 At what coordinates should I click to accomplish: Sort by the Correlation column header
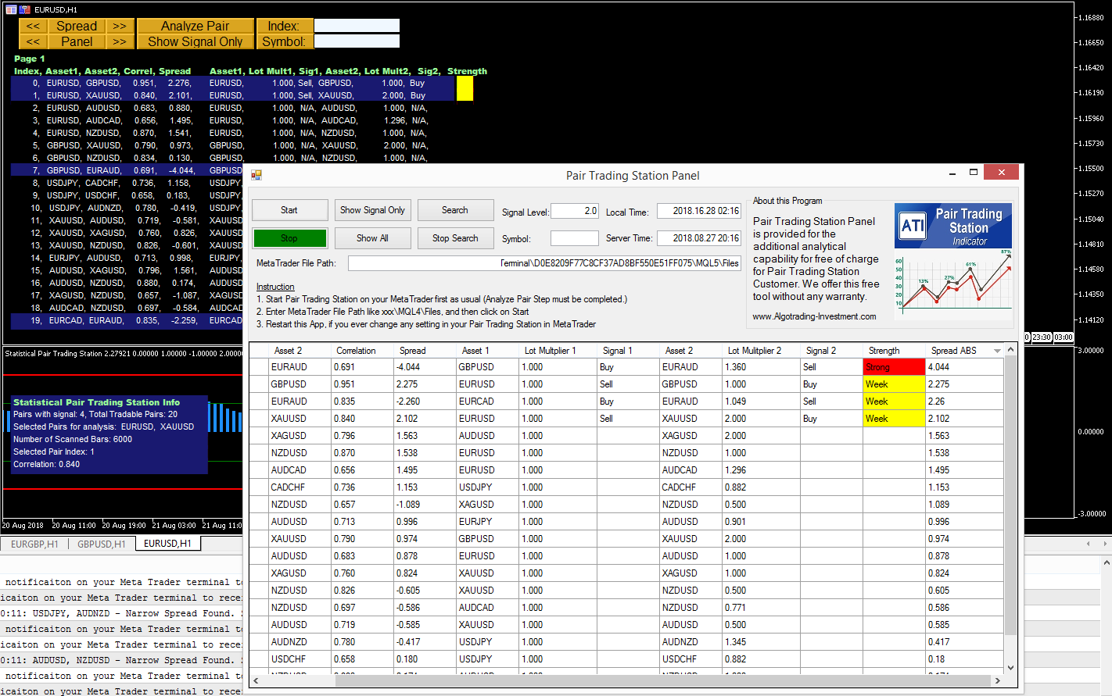[x=362, y=351]
